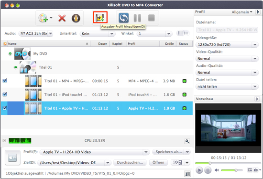The height and width of the screenshot is (179, 263).
Task: Start conversion with the blue convert icon
Action: coord(124,18)
